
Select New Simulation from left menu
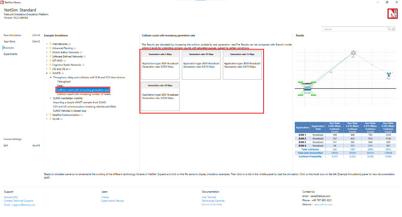pos(13,35)
